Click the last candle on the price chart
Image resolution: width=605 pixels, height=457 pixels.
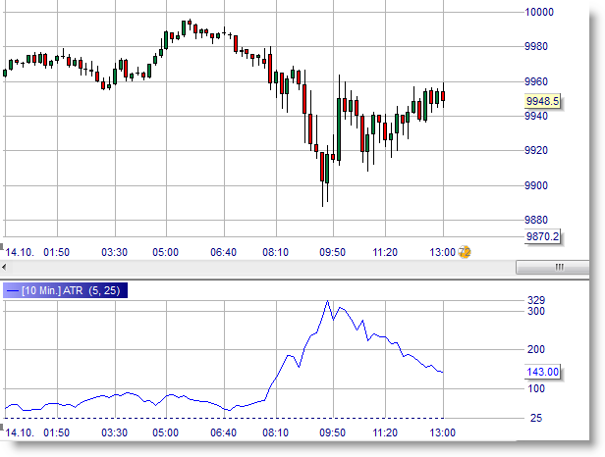point(444,95)
